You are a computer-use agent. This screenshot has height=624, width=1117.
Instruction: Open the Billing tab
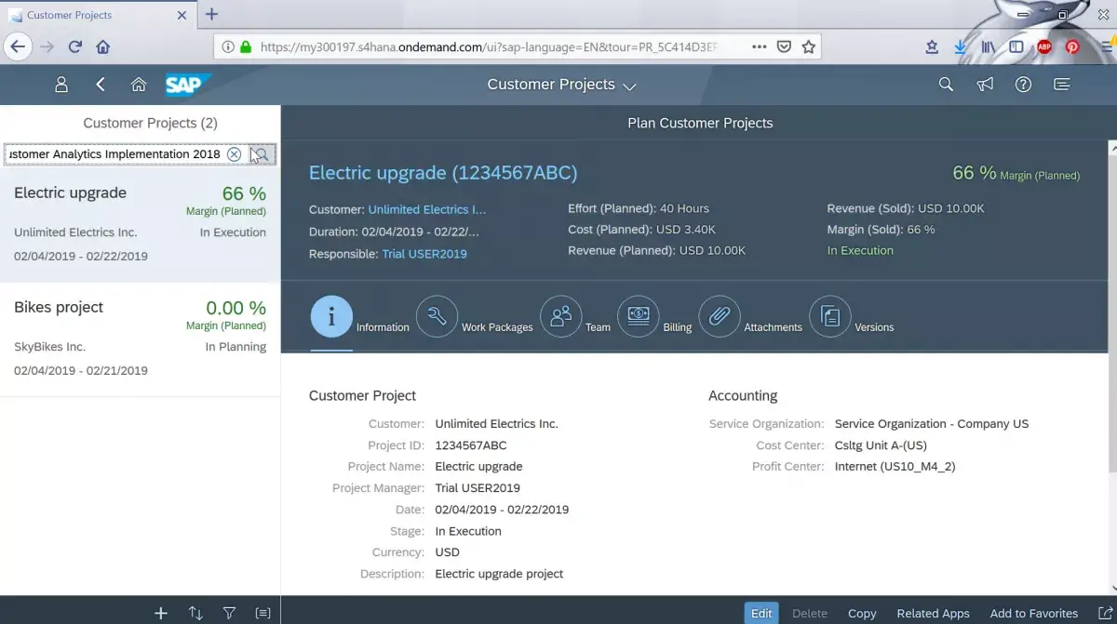[x=639, y=317]
